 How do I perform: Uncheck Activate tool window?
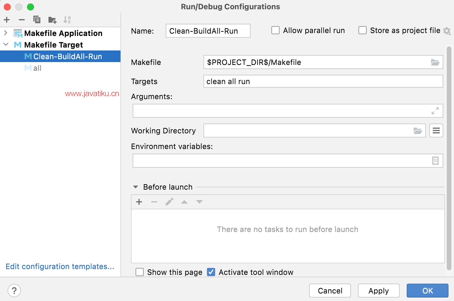211,272
